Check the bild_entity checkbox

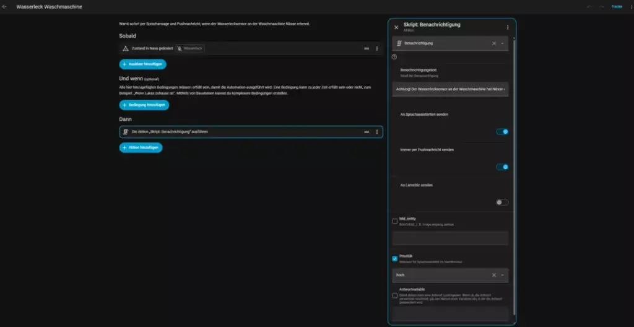(x=394, y=221)
